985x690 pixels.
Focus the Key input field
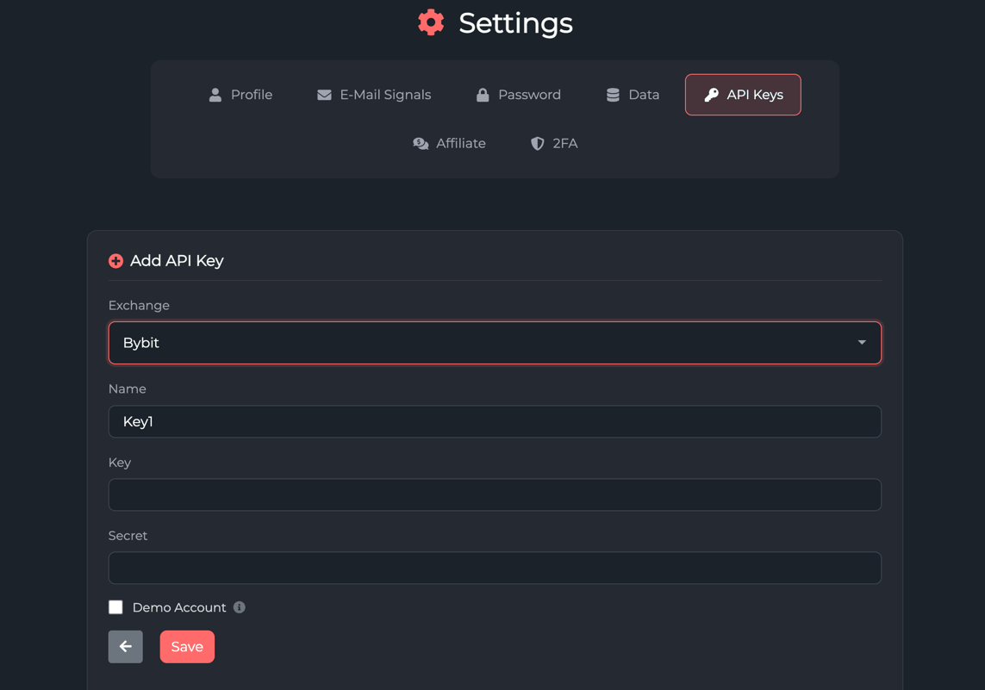[x=495, y=494]
